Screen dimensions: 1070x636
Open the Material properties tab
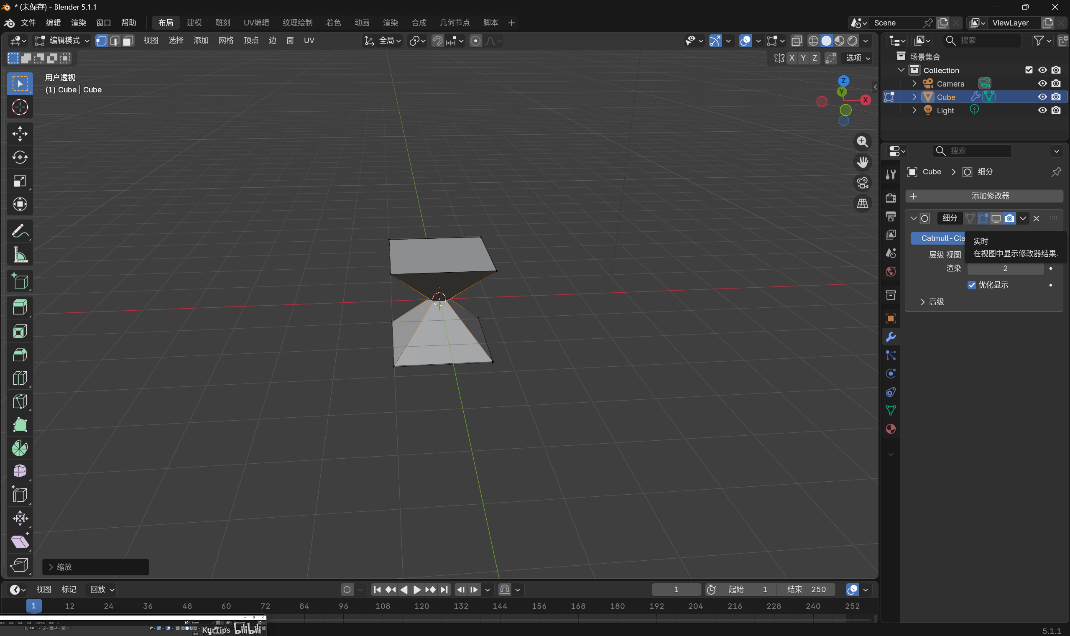(x=891, y=429)
